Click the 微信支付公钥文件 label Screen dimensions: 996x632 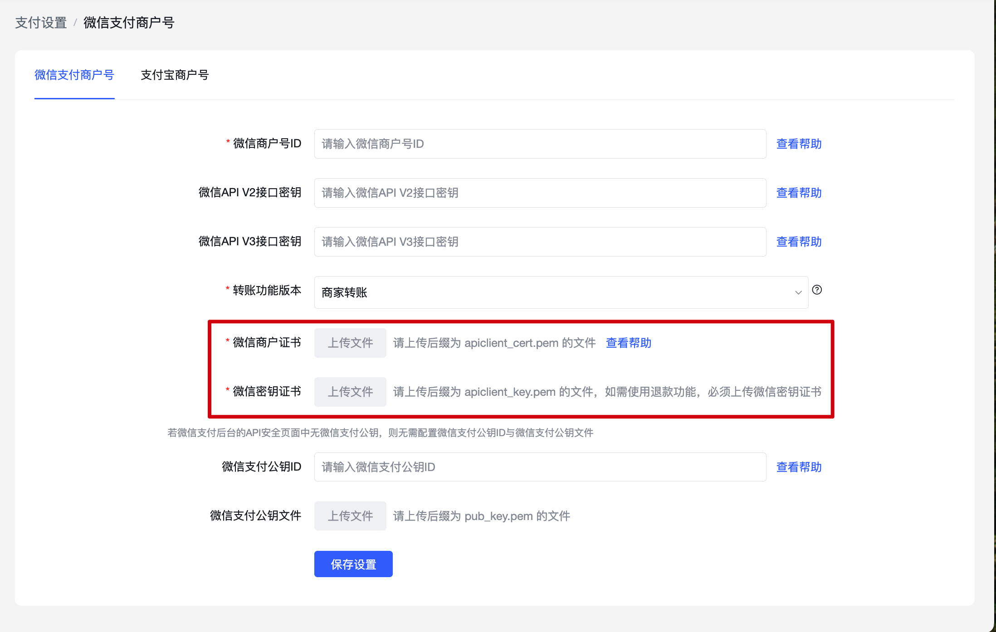[256, 515]
